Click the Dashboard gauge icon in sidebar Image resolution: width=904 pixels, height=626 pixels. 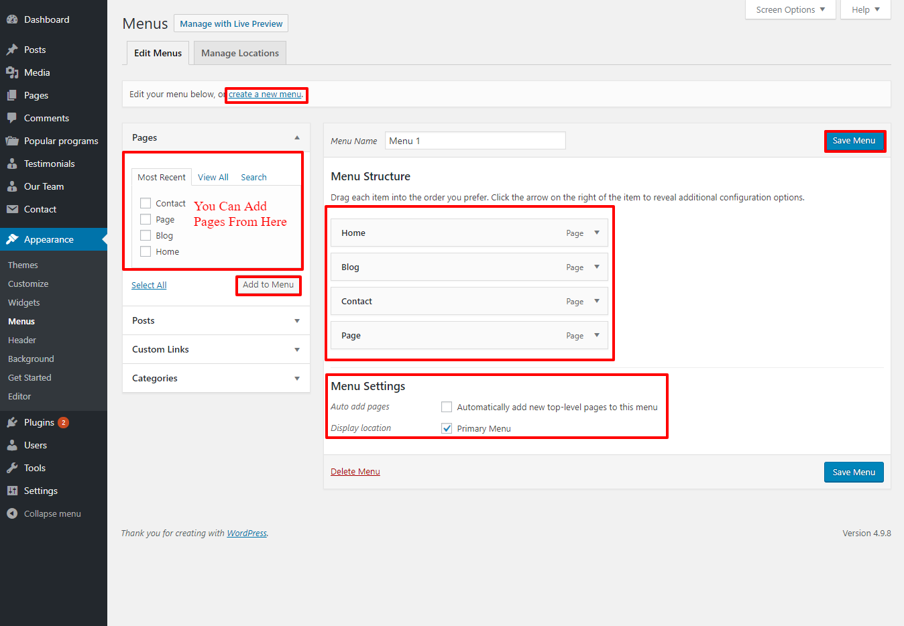(12, 19)
